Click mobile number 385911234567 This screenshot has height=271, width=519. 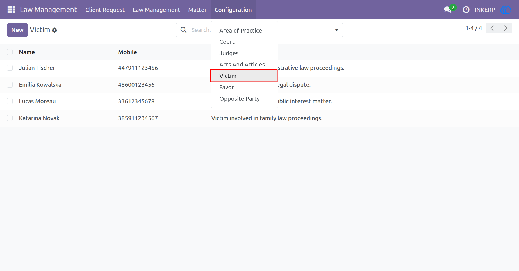[138, 118]
